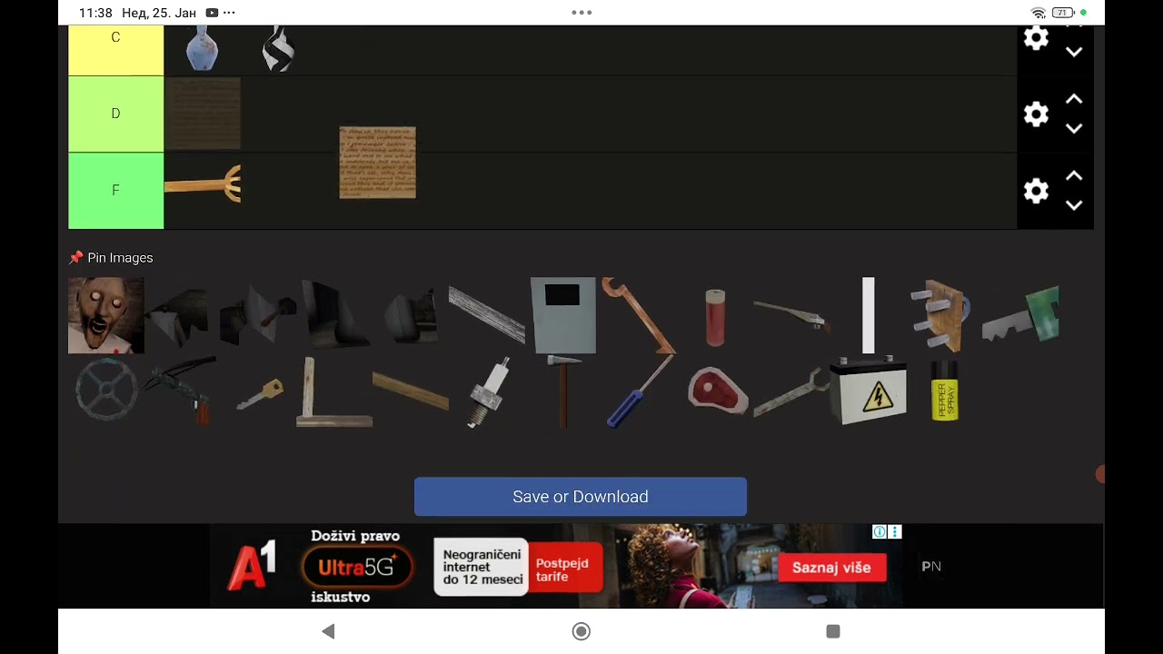This screenshot has width=1163, height=654.
Task: Select the L-shaped wooden piece image
Action: pos(334,391)
